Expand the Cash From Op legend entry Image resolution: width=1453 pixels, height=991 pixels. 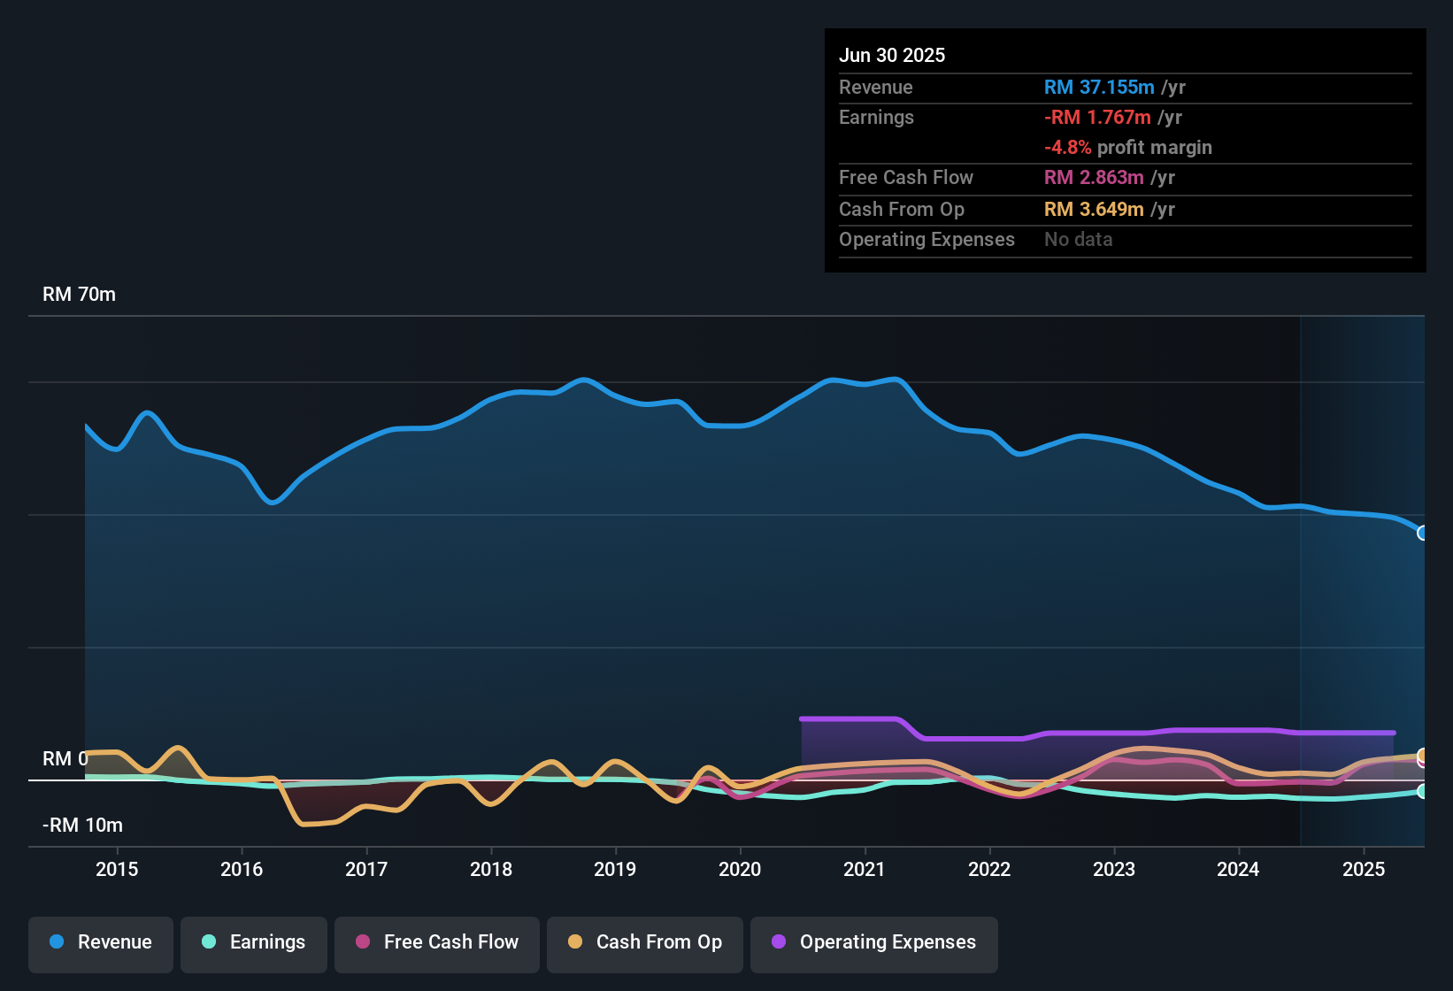coord(644,942)
